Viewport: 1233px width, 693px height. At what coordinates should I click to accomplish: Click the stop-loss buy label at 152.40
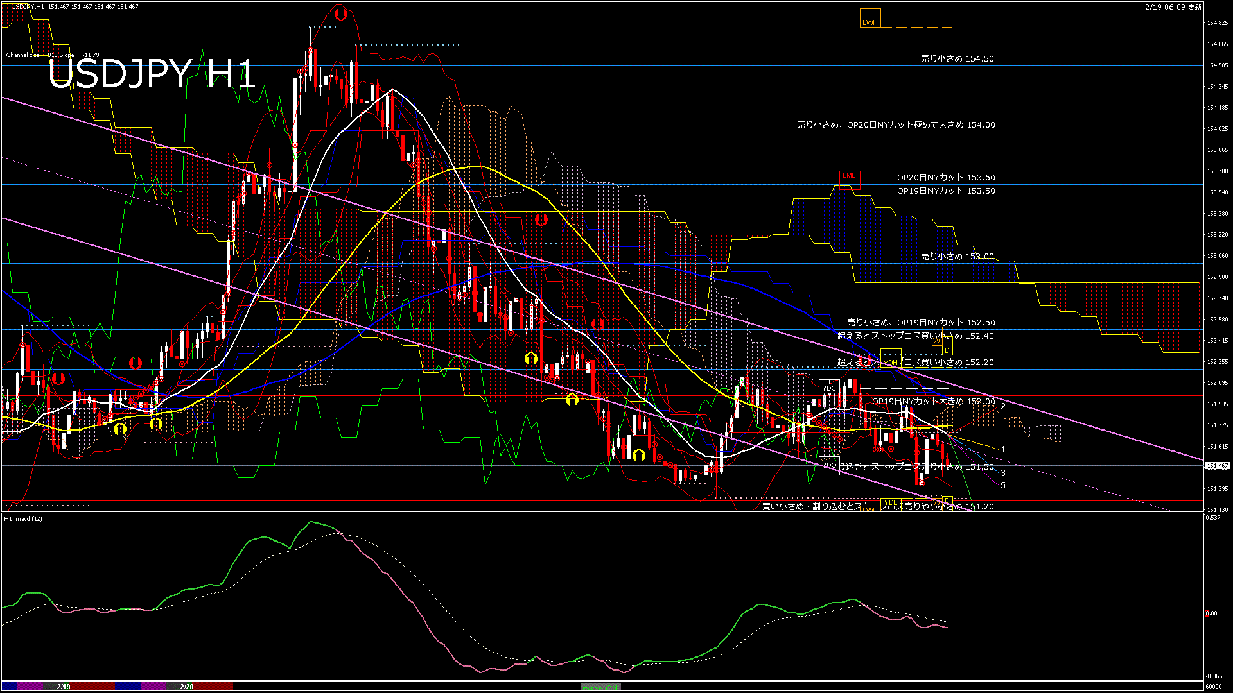(x=916, y=336)
